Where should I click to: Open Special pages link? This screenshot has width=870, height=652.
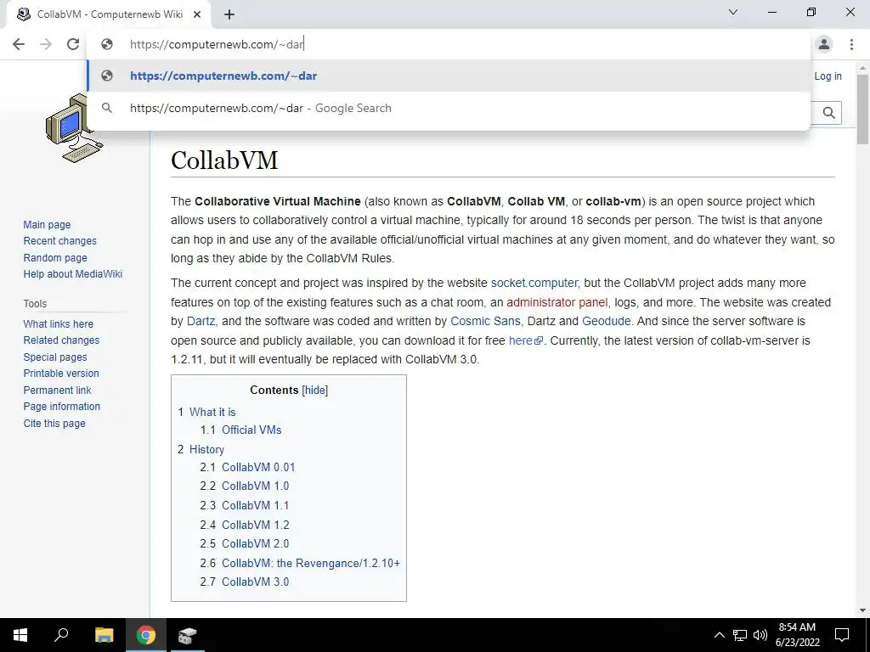[55, 357]
